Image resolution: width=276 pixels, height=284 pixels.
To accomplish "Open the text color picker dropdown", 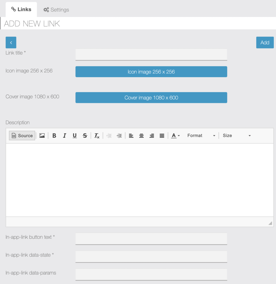I will coord(175,136).
